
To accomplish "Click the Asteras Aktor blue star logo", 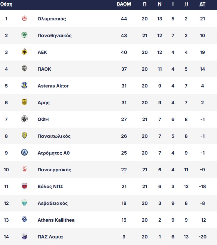I will point(24,85).
